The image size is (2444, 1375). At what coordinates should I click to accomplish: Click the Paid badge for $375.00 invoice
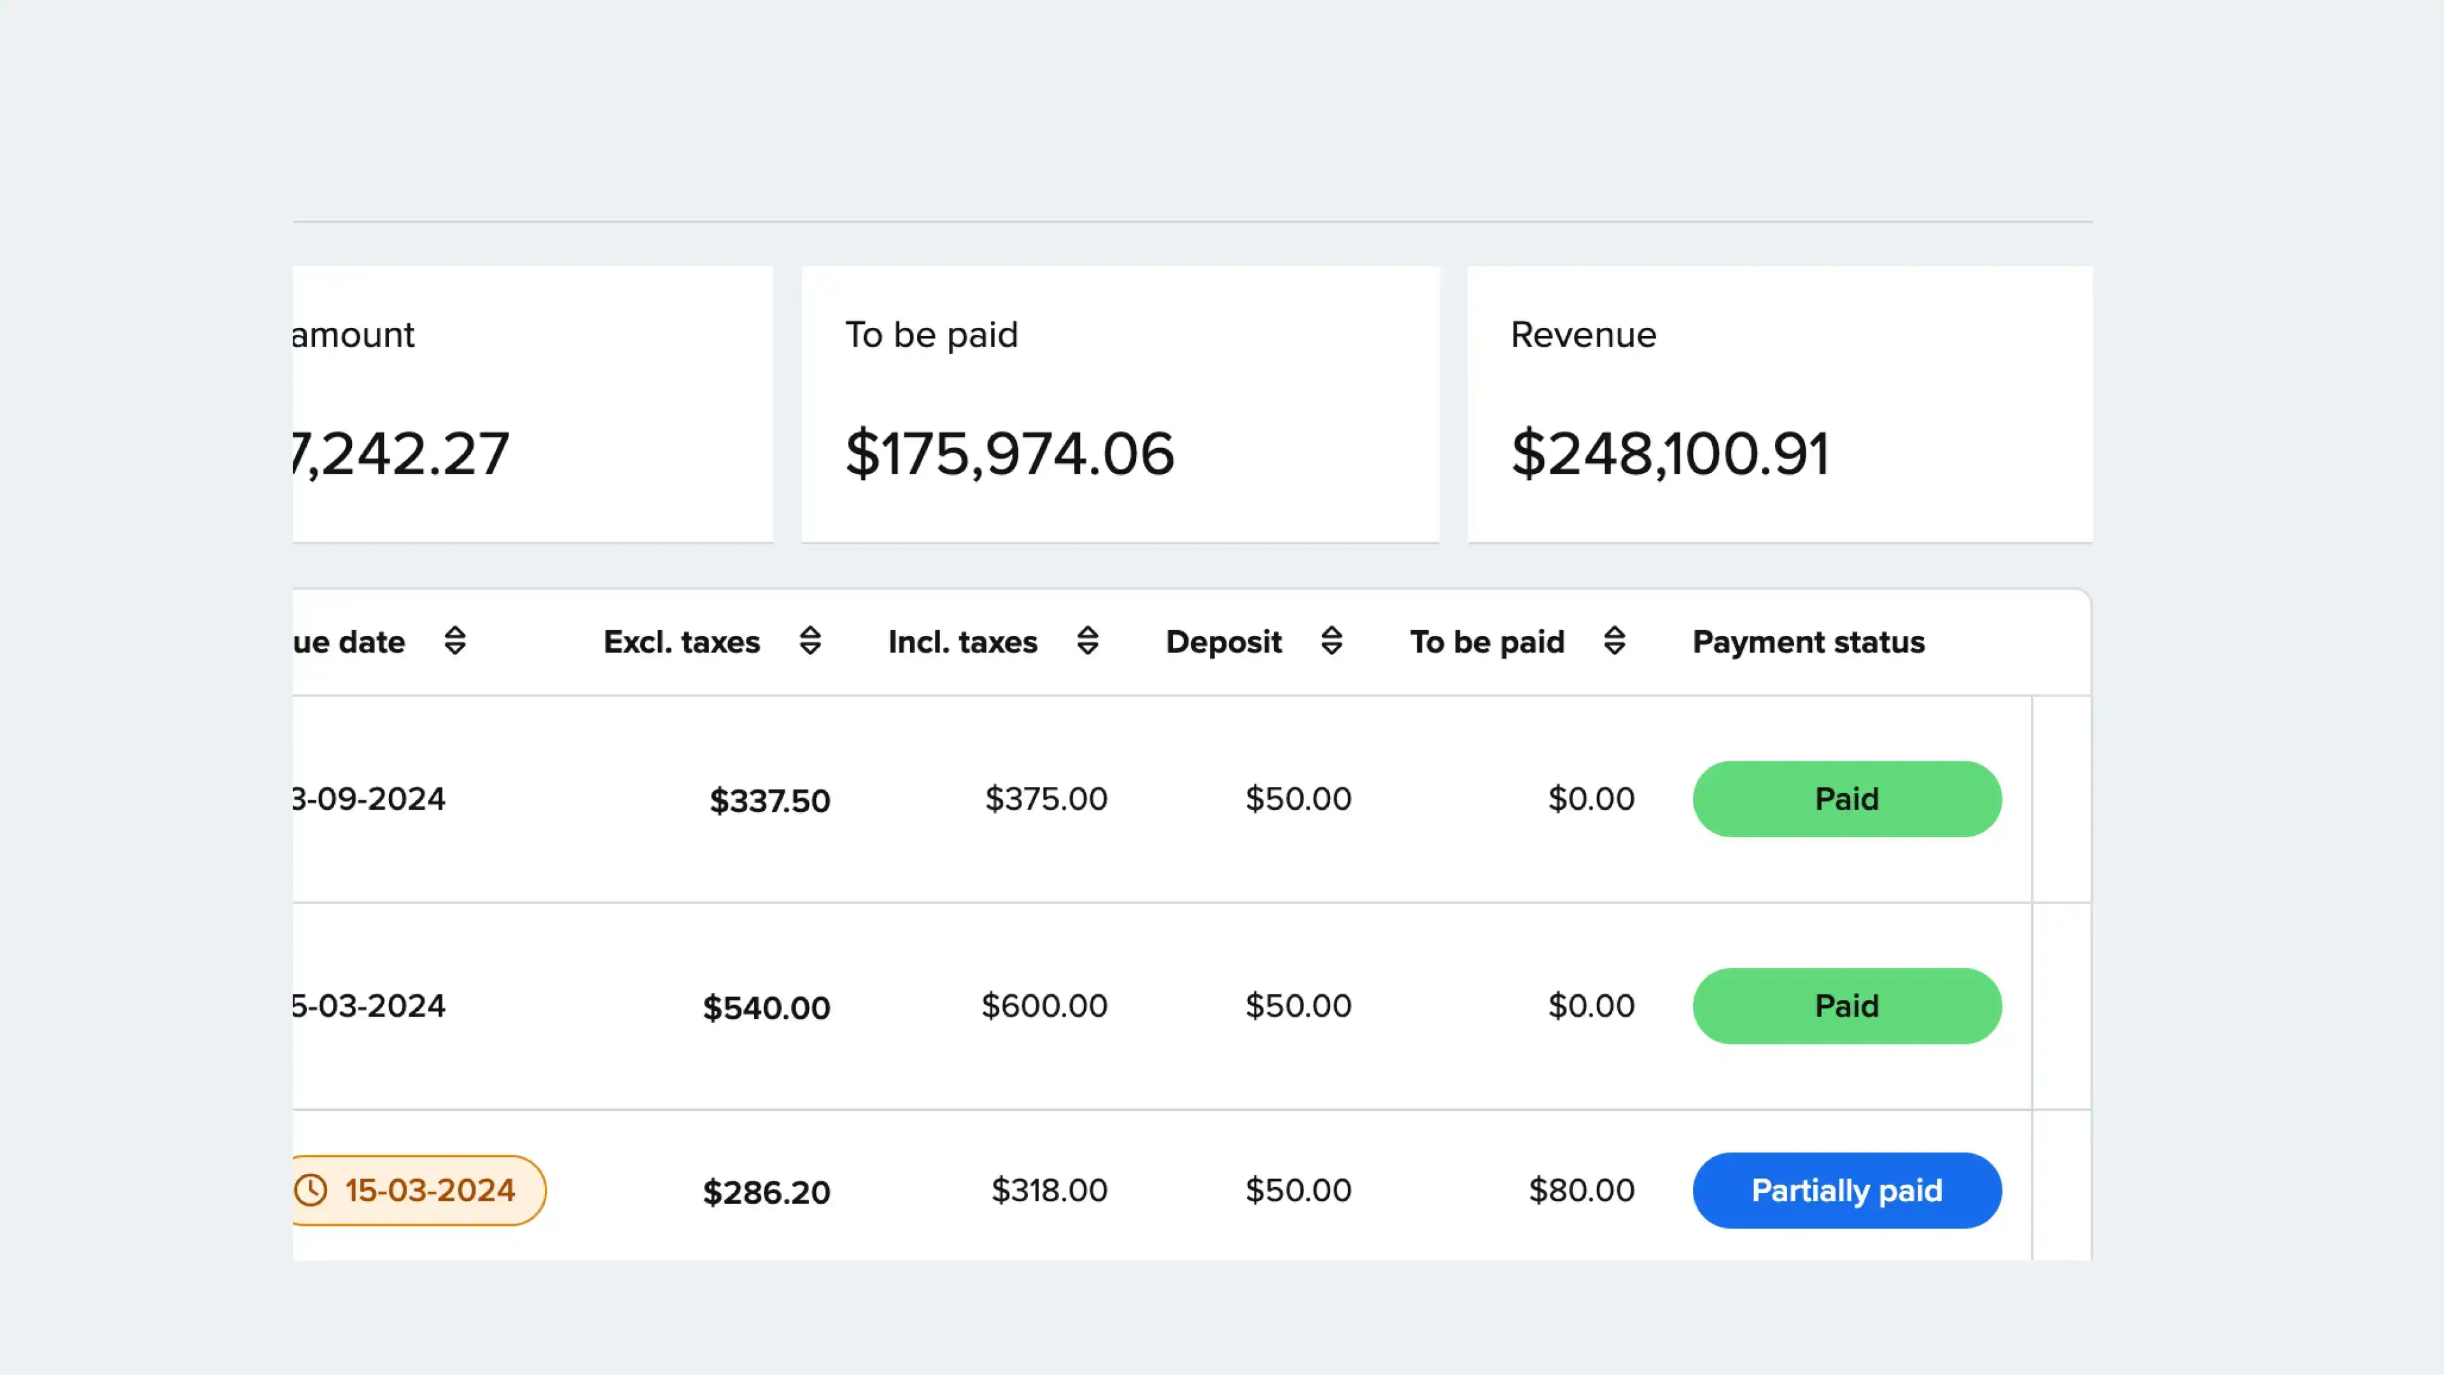1846,799
